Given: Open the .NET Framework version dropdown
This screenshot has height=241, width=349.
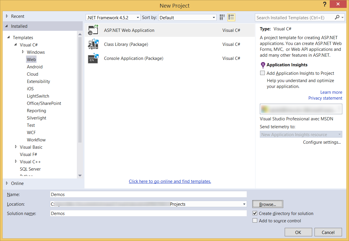Looking at the screenshot, I should pos(113,18).
